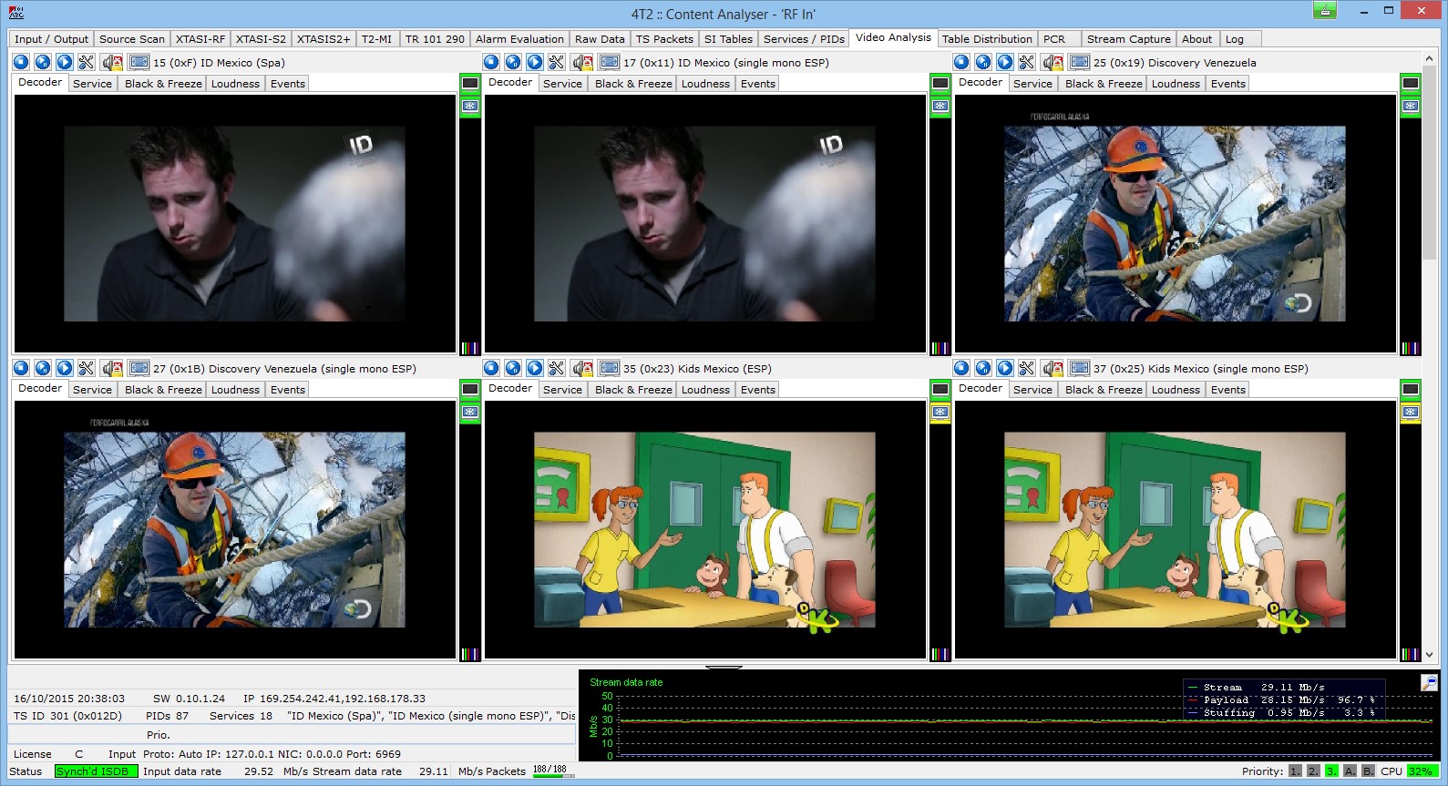1448x786 pixels.
Task: Zoom out the stream data rate graph
Action: 1429,682
